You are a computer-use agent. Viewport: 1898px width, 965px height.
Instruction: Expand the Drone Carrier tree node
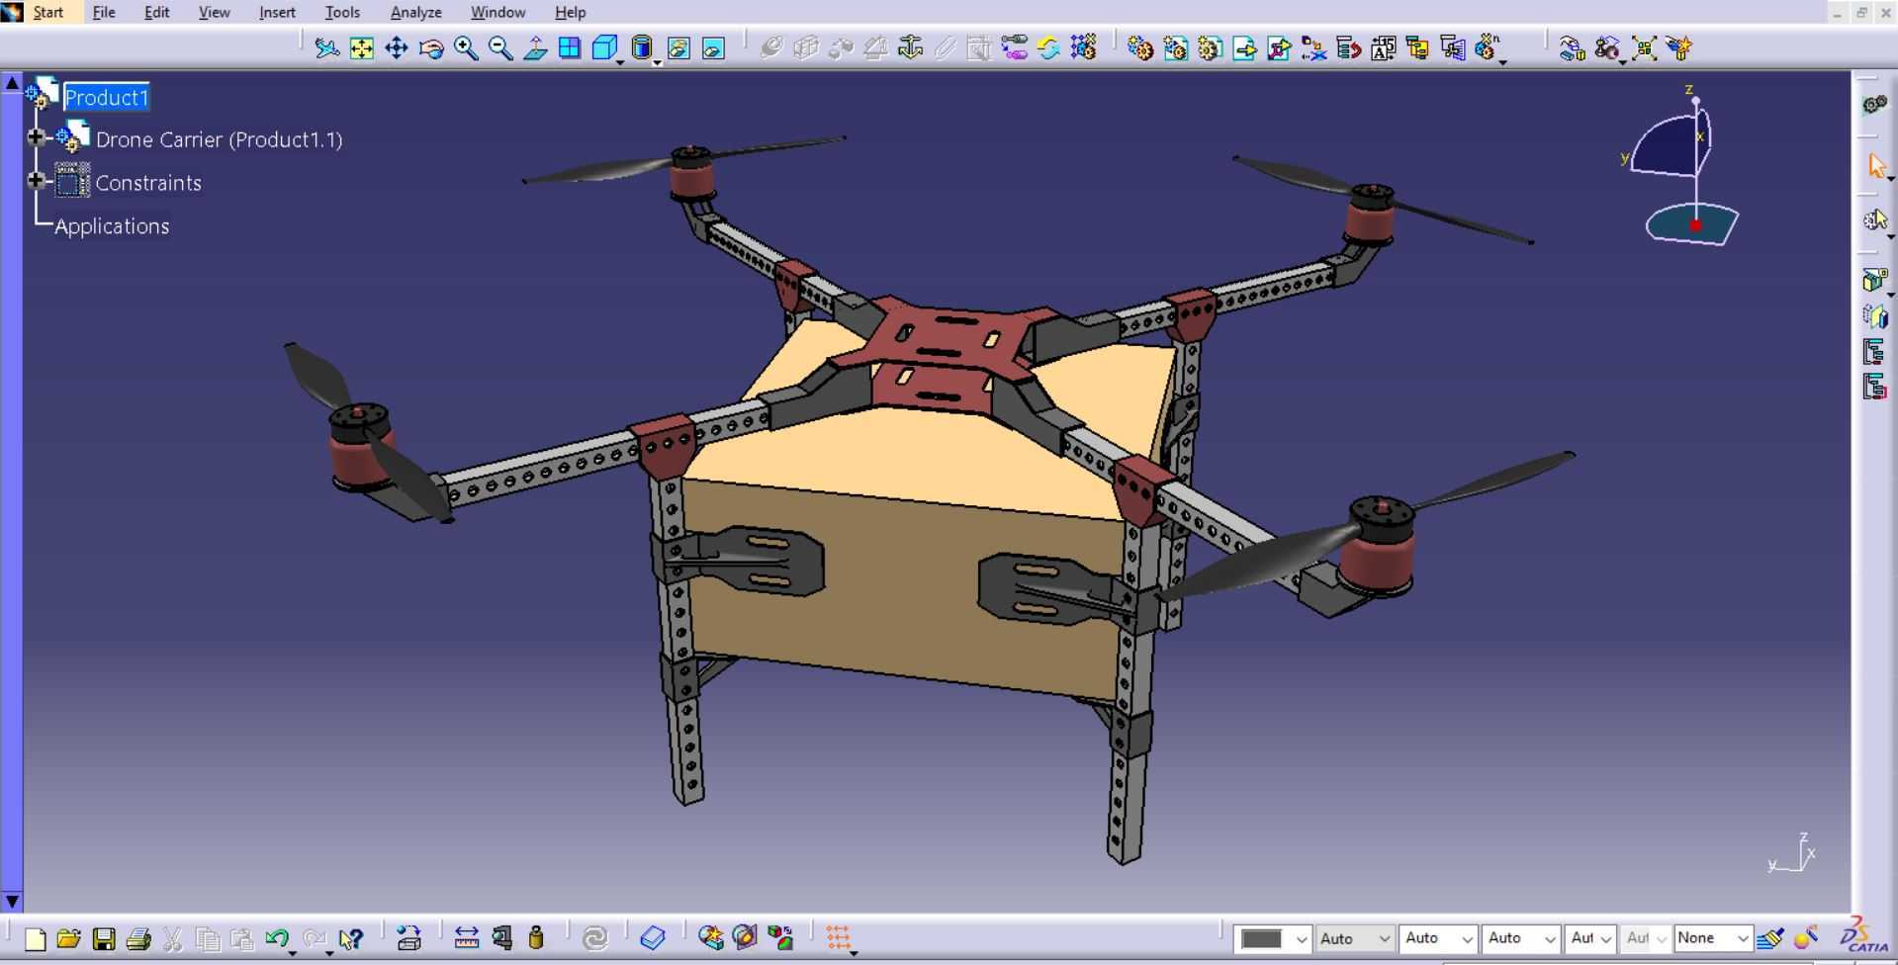[x=37, y=137]
